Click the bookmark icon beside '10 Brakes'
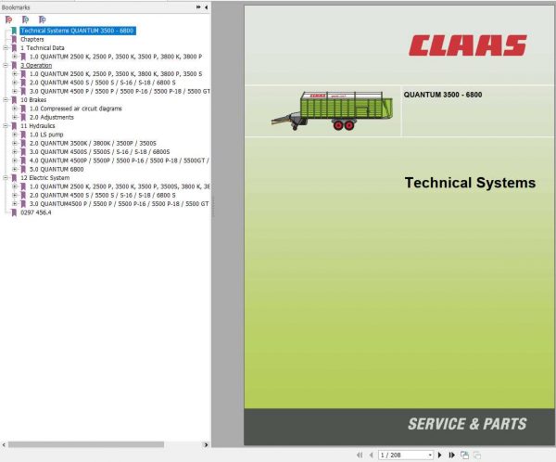 (14, 100)
